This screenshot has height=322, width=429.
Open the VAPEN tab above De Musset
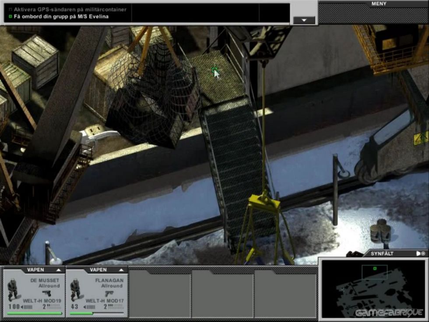[35, 270]
